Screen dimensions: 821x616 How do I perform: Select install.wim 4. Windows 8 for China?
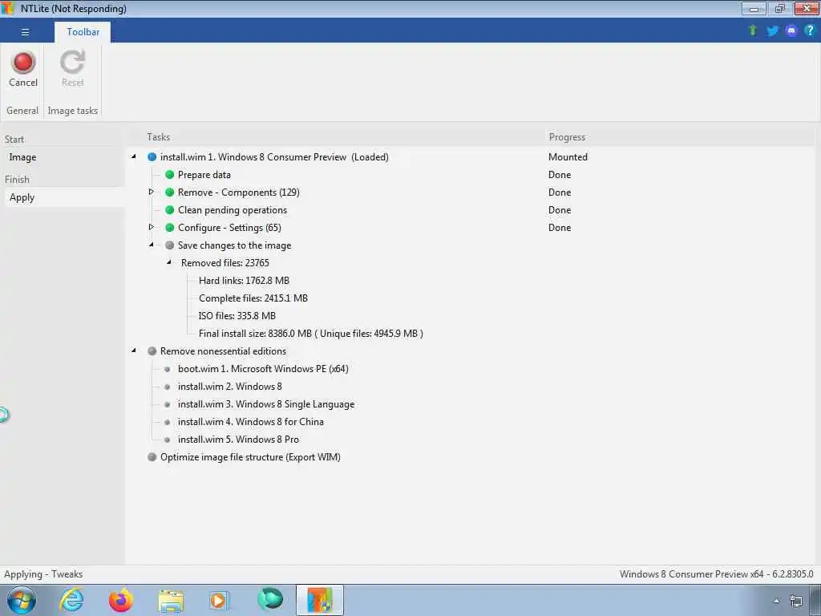coord(251,422)
